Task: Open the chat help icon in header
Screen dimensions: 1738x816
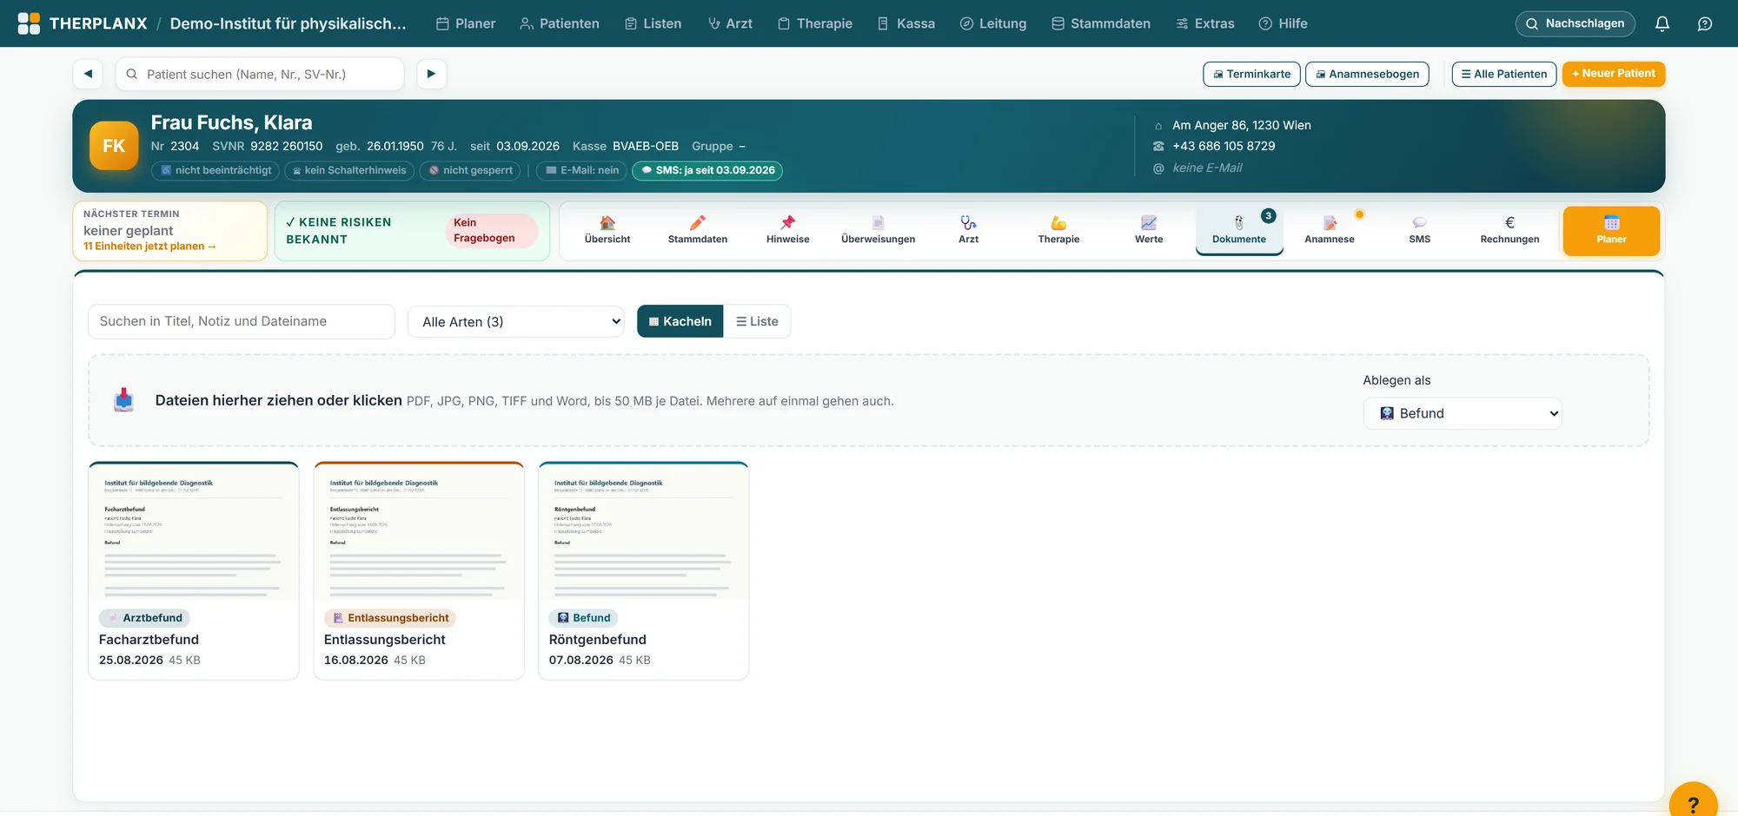Action: [1705, 23]
